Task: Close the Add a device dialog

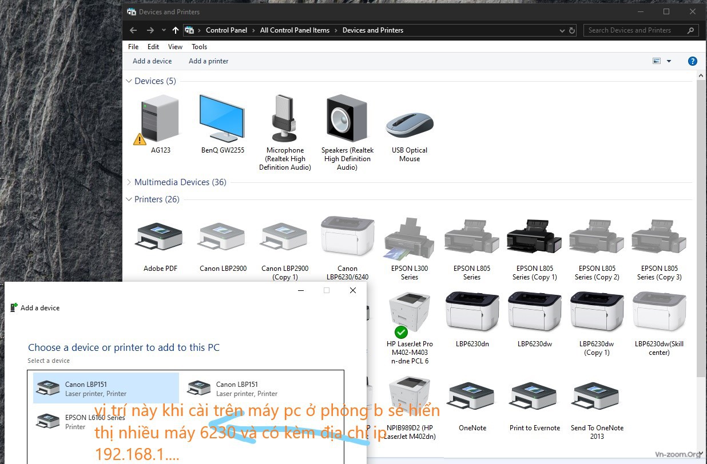Action: pos(353,290)
